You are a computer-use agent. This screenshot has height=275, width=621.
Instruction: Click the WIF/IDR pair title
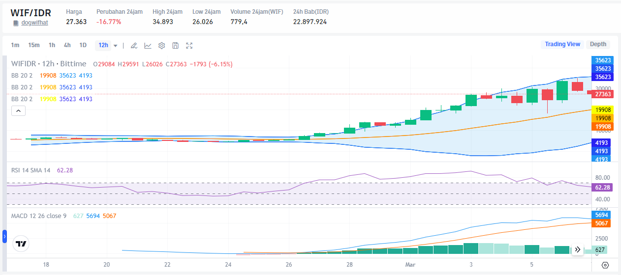click(x=31, y=13)
